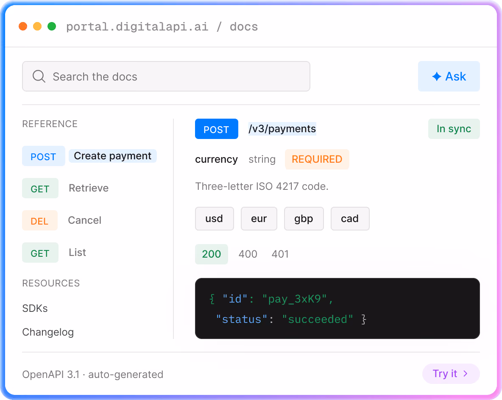The width and height of the screenshot is (502, 400).
Task: Click the string type label
Action: click(262, 159)
